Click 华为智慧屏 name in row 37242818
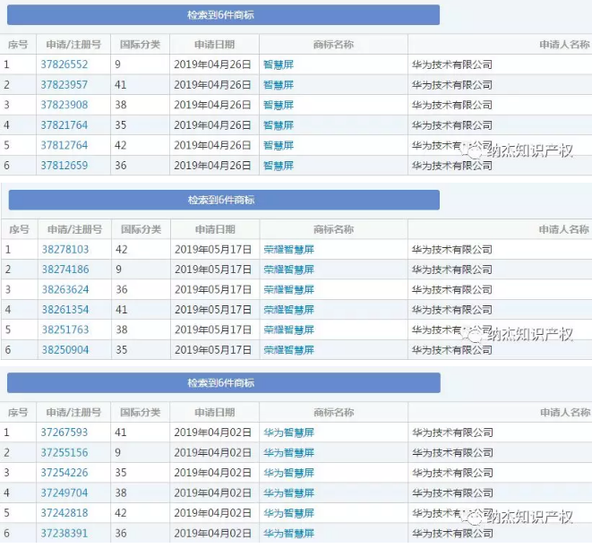This screenshot has height=548, width=592. [x=288, y=513]
